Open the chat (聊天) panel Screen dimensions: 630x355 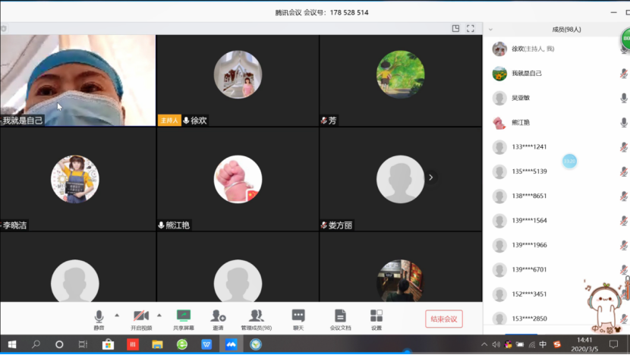tap(298, 316)
